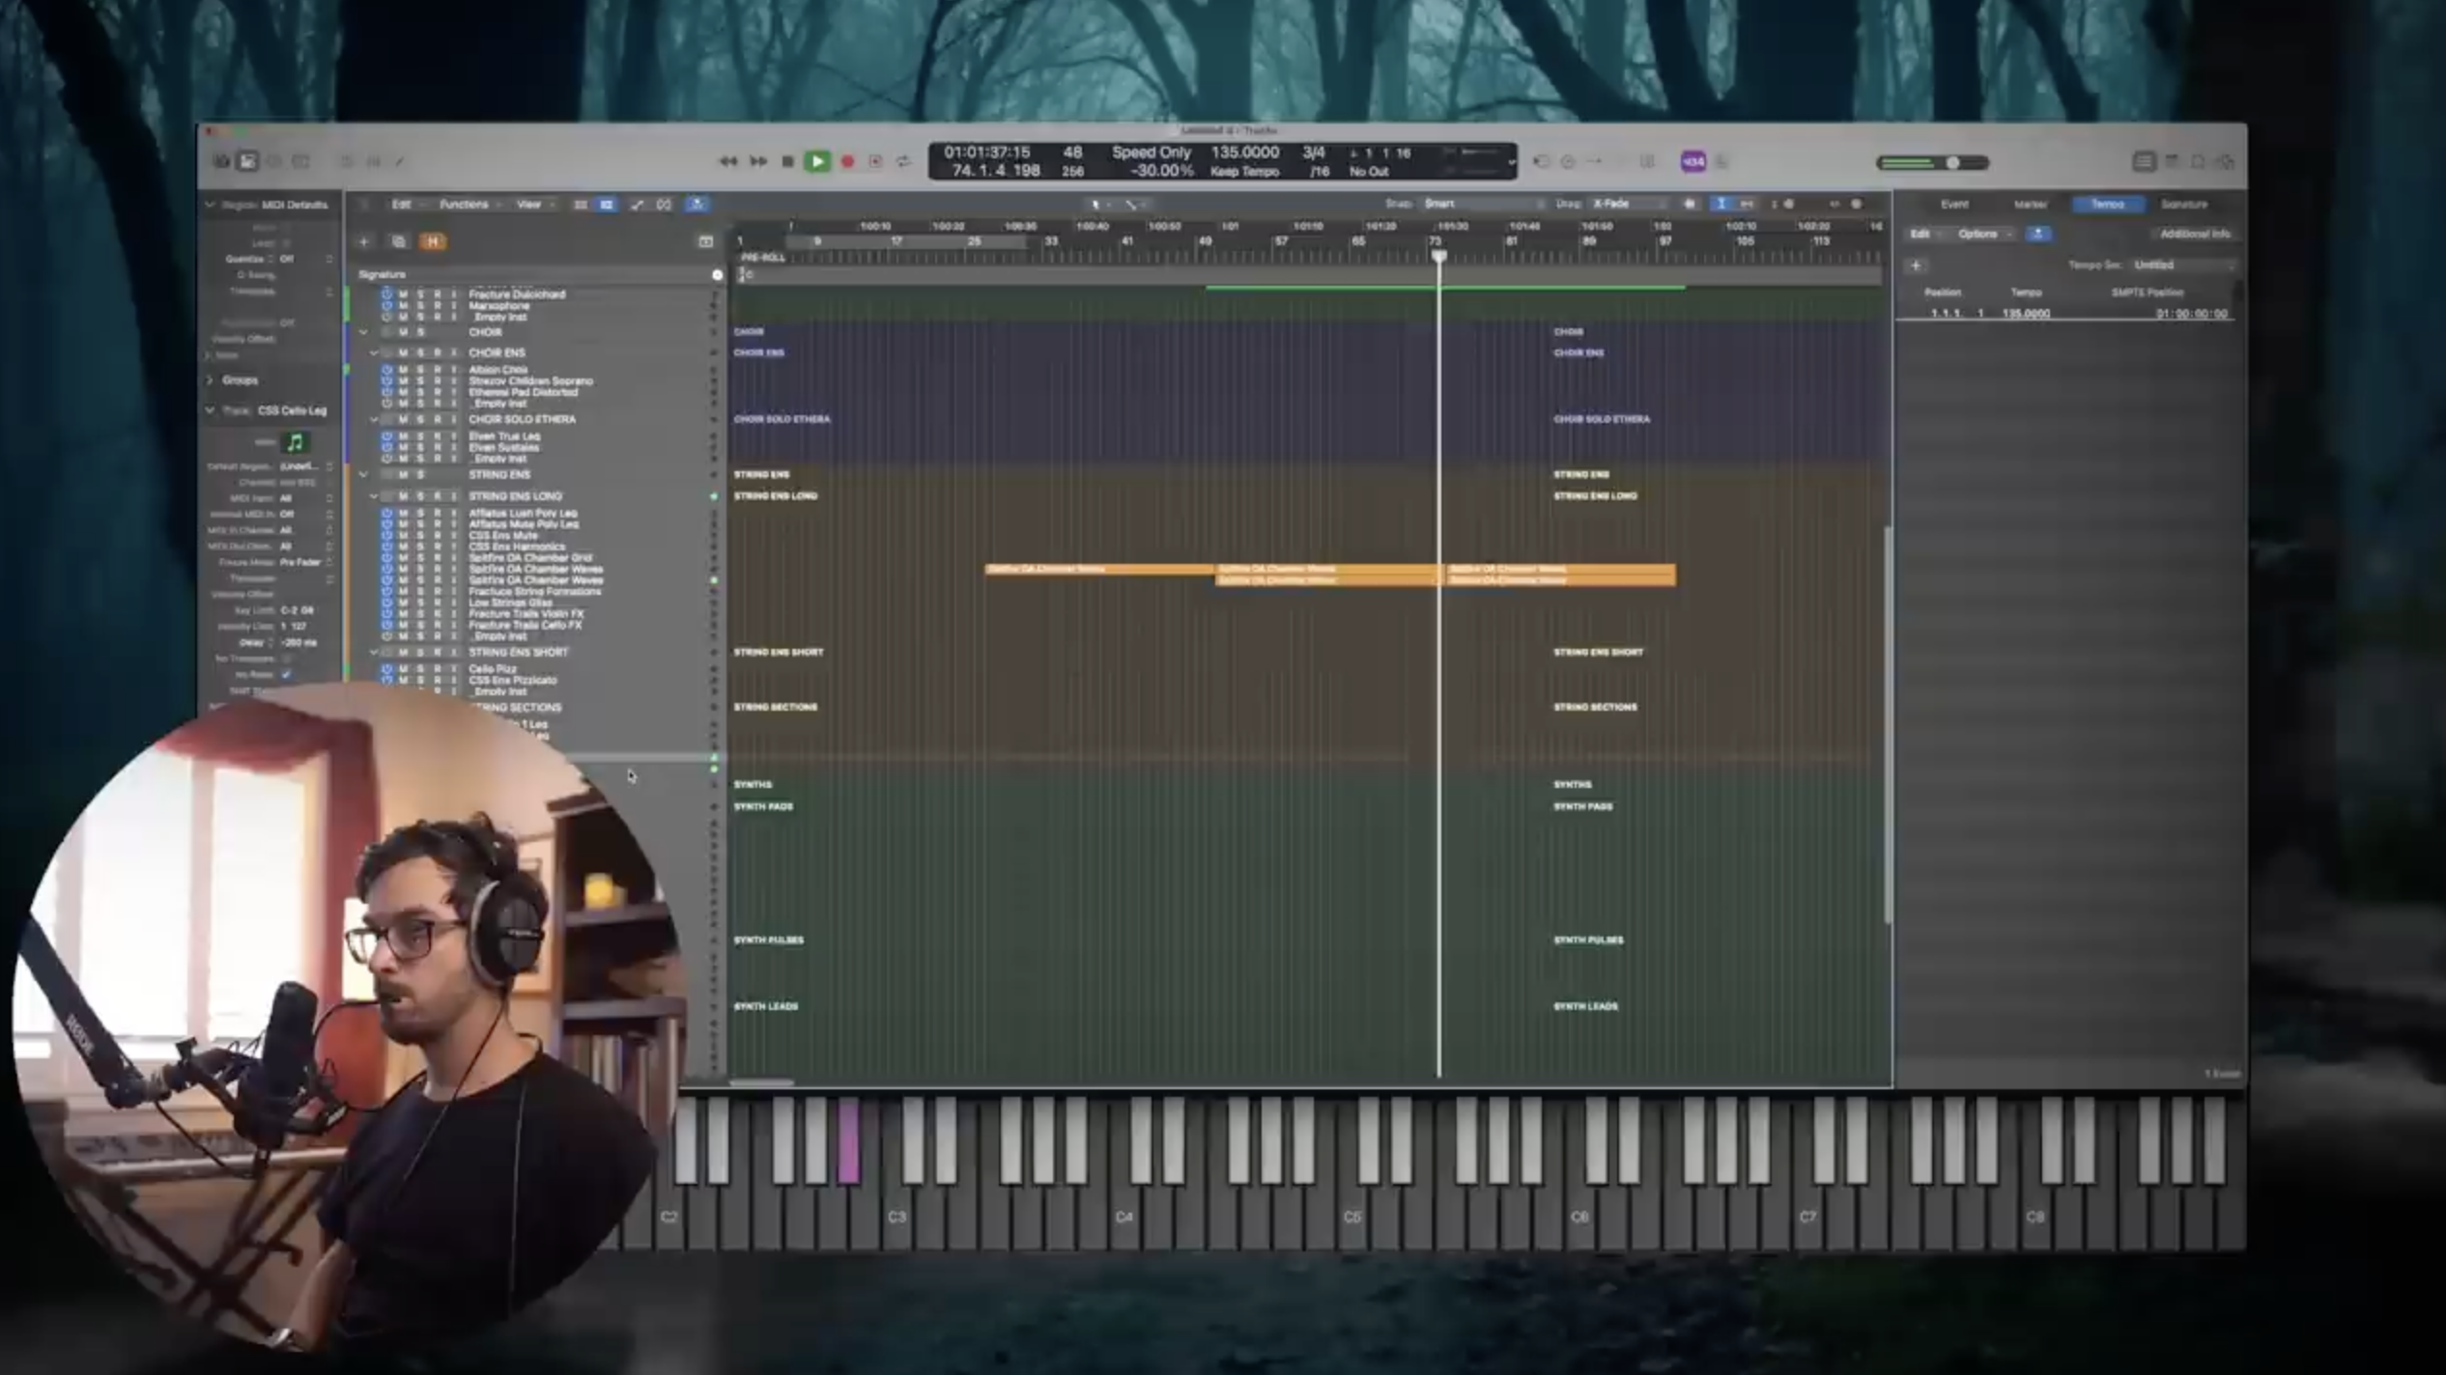This screenshot has height=1375, width=2446.
Task: Click the purple count-in 1234 button
Action: 1692,162
